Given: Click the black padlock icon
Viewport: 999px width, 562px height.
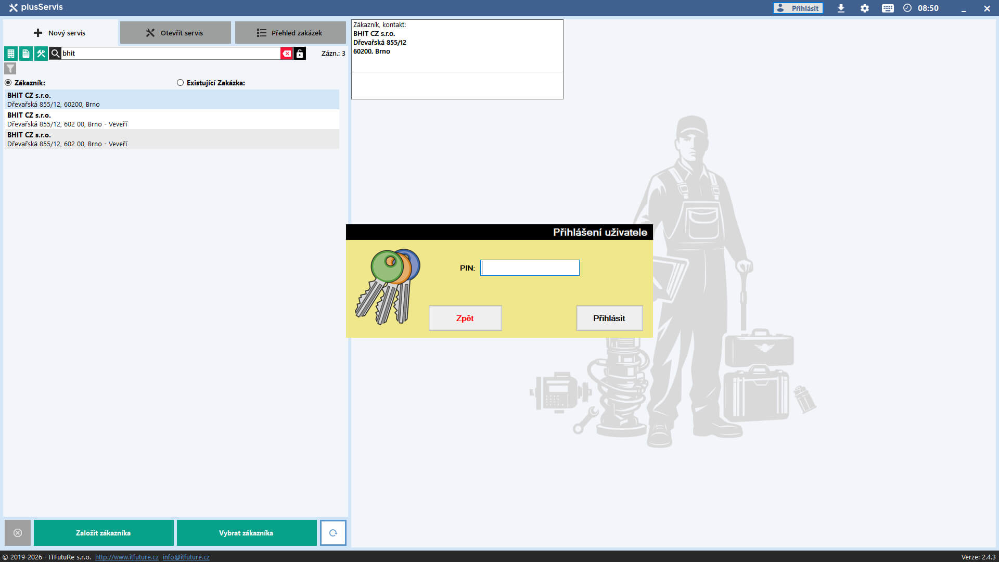Looking at the screenshot, I should (x=300, y=54).
